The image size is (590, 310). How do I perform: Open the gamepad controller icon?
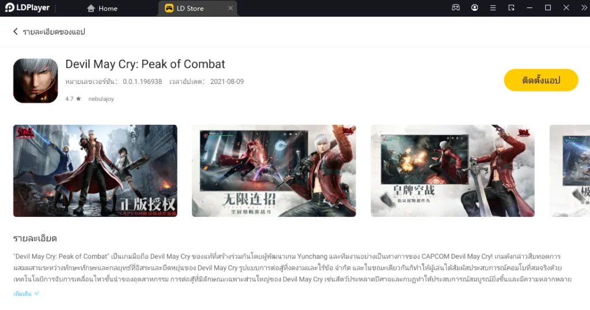coord(456,7)
